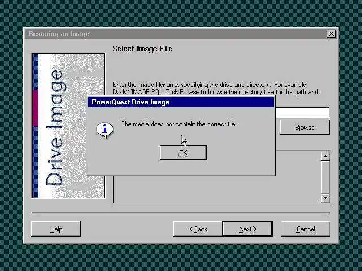The width and height of the screenshot is (362, 271).
Task: Close the Restoring an Image window
Action: point(331,34)
